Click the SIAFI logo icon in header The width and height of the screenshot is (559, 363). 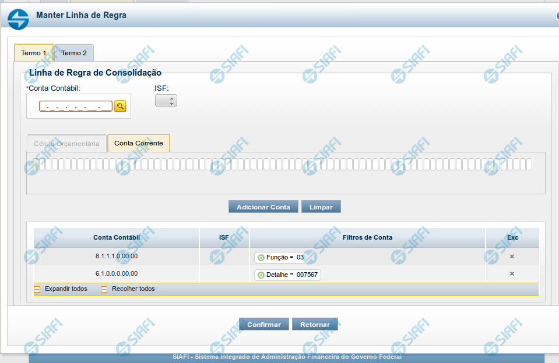tap(18, 20)
